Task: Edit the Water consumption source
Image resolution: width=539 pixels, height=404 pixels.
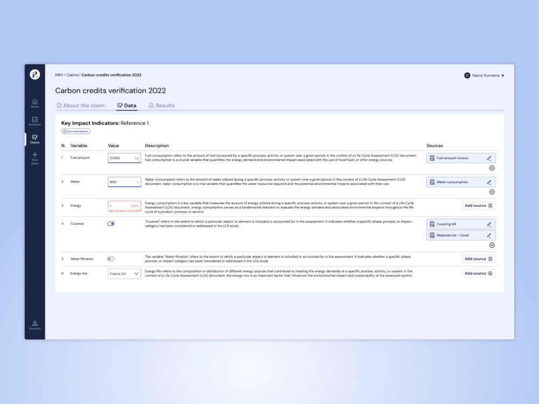Action: tap(489, 183)
